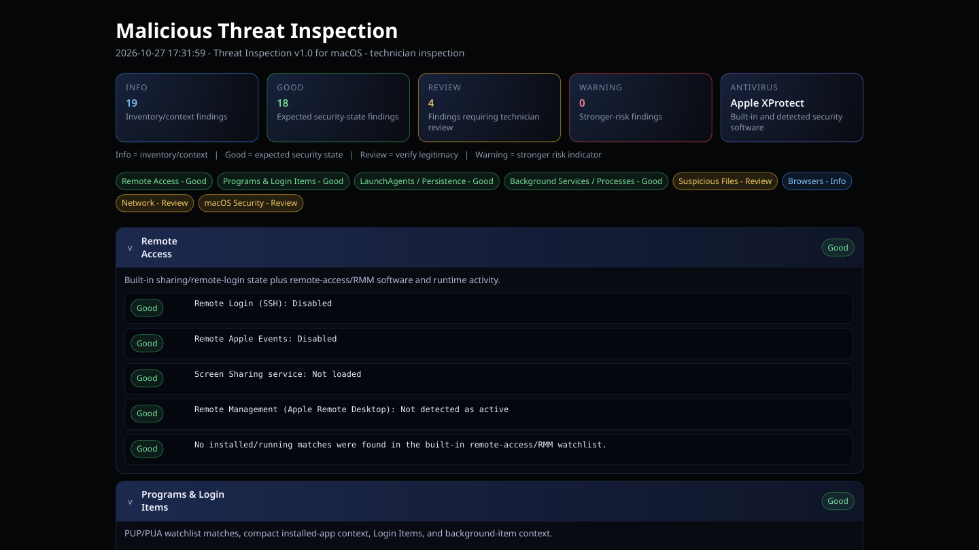Select the 'No installed/running matches' text line
The height and width of the screenshot is (550, 979).
(x=400, y=445)
